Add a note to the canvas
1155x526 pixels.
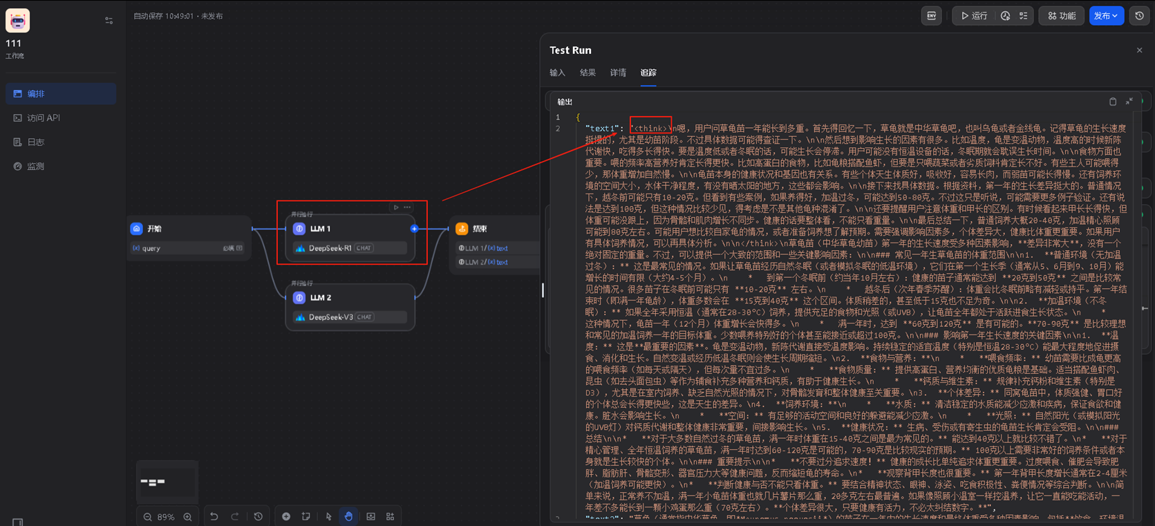click(306, 517)
